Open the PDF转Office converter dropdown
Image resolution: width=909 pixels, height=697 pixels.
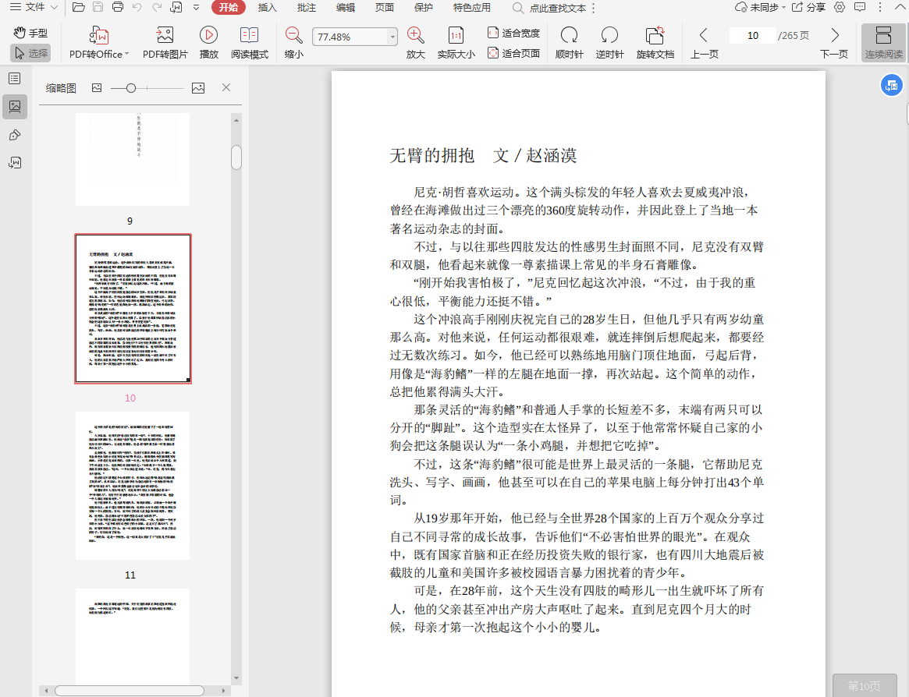pyautogui.click(x=98, y=43)
